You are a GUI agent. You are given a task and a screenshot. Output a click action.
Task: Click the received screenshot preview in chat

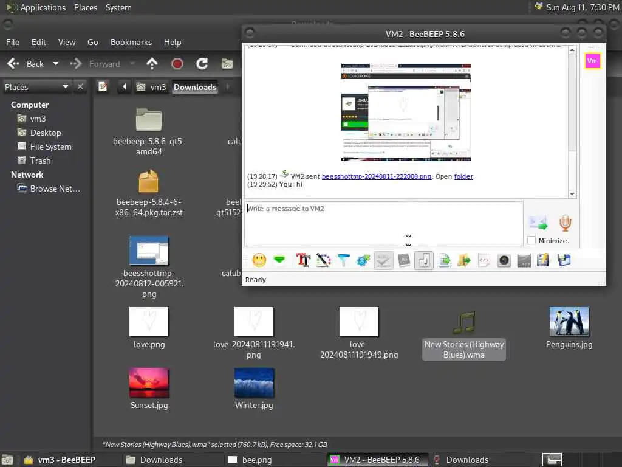coord(406,112)
